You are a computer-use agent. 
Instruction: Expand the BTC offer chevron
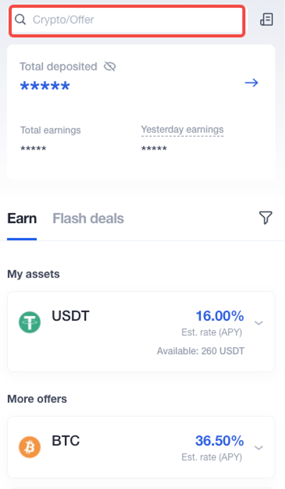tap(258, 448)
